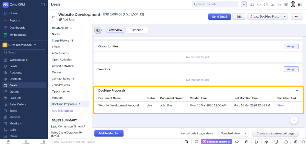
Task: Click the back arrow beside Website Development
Action: (53, 17)
